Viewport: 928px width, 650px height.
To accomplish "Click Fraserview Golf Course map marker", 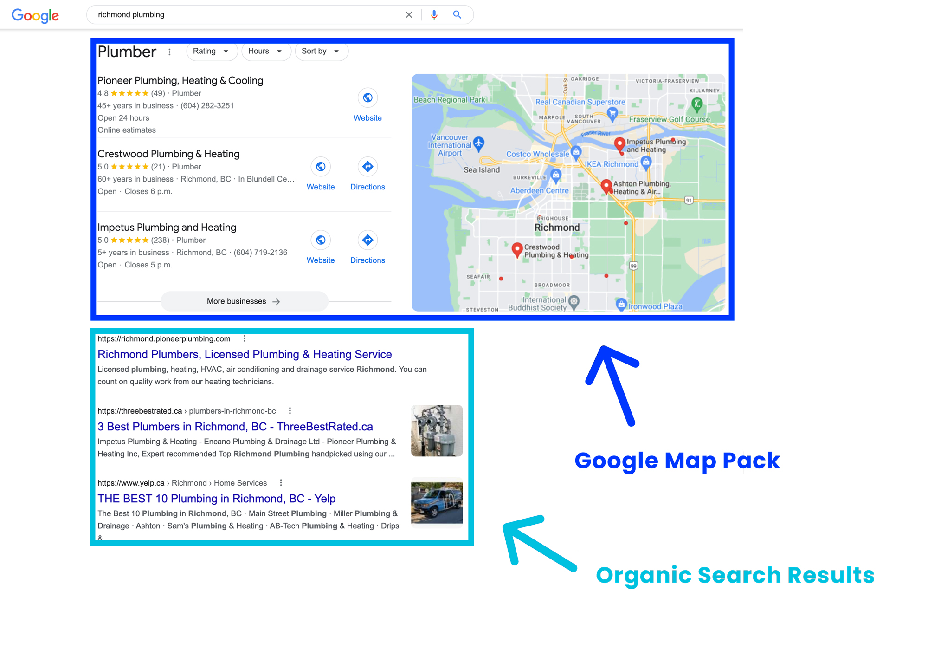I will click(x=697, y=104).
